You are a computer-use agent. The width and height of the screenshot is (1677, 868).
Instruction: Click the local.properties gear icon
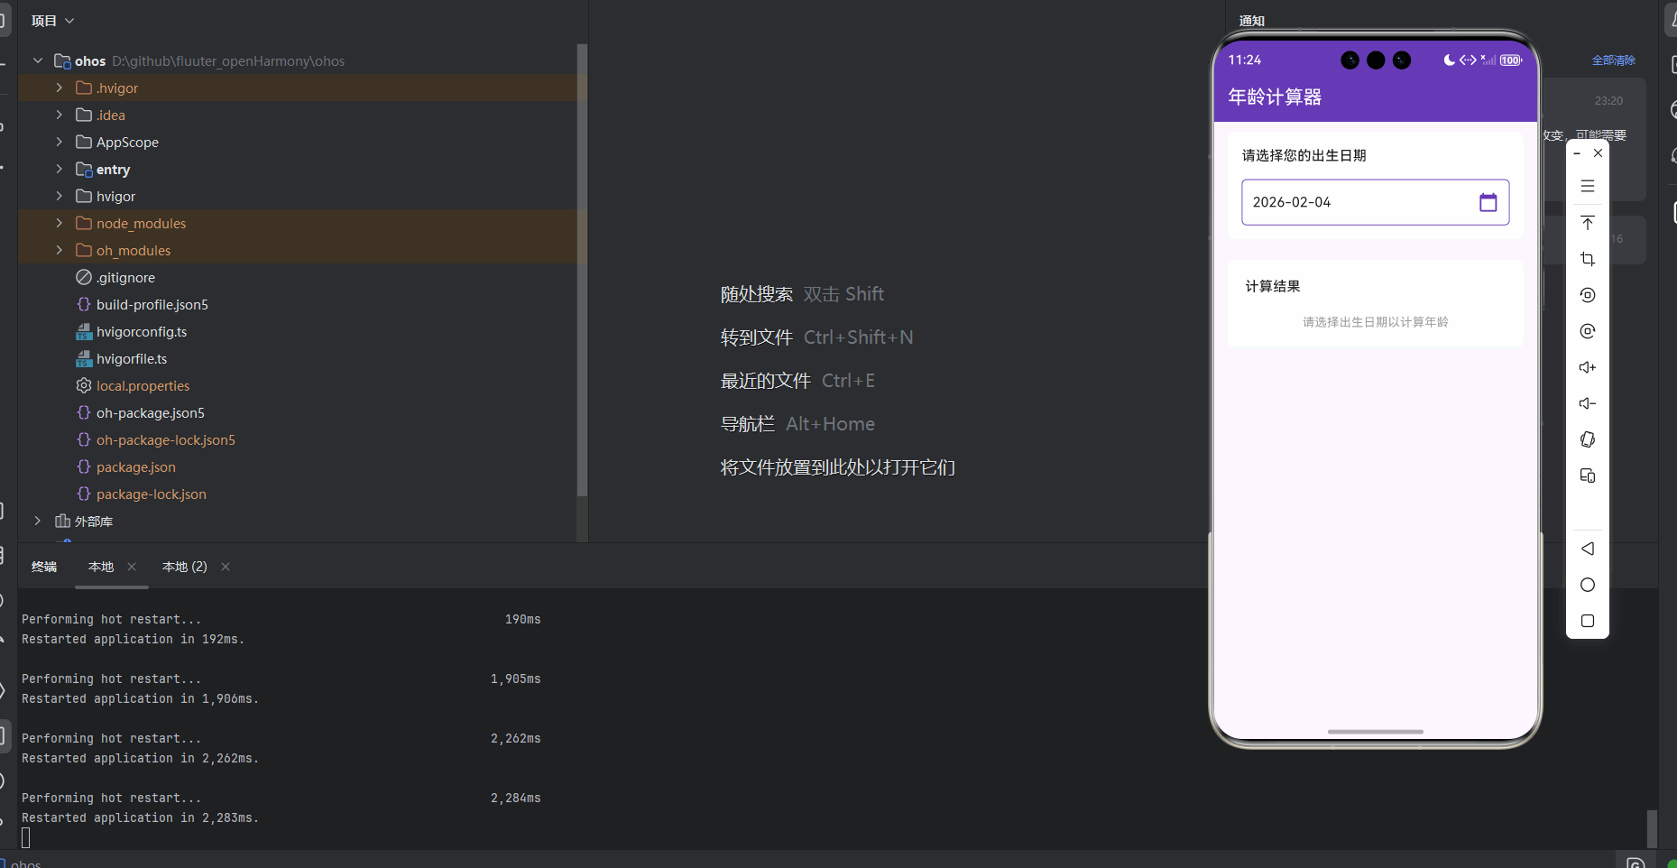tap(84, 385)
